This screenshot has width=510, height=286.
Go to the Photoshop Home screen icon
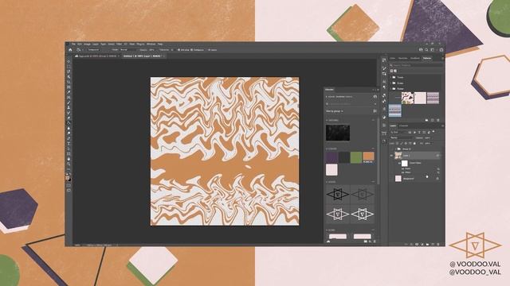click(x=70, y=50)
